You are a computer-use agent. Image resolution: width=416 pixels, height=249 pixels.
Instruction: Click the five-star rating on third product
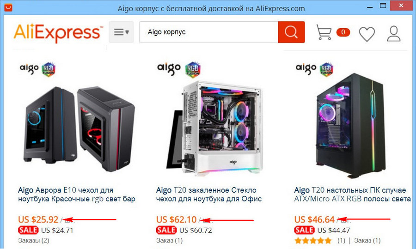point(313,241)
